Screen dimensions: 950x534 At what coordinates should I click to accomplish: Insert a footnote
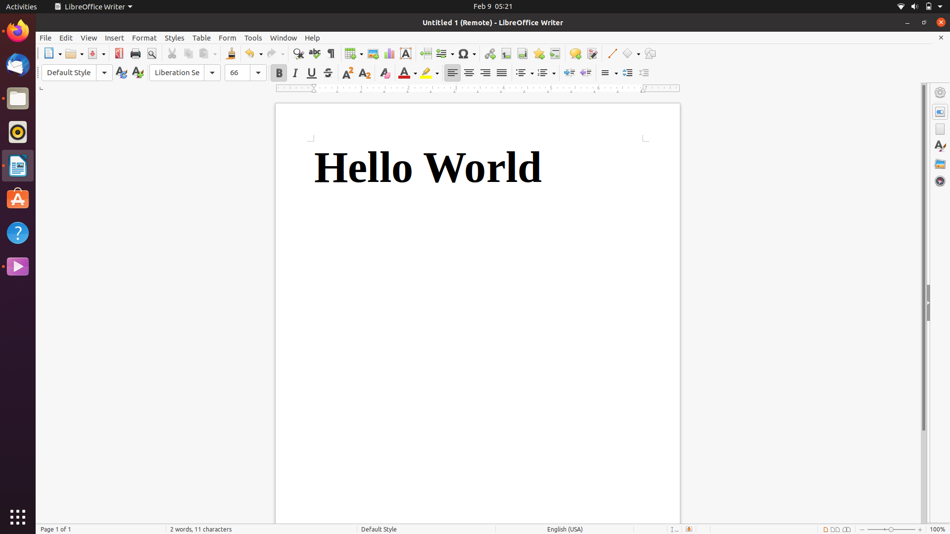(x=506, y=53)
